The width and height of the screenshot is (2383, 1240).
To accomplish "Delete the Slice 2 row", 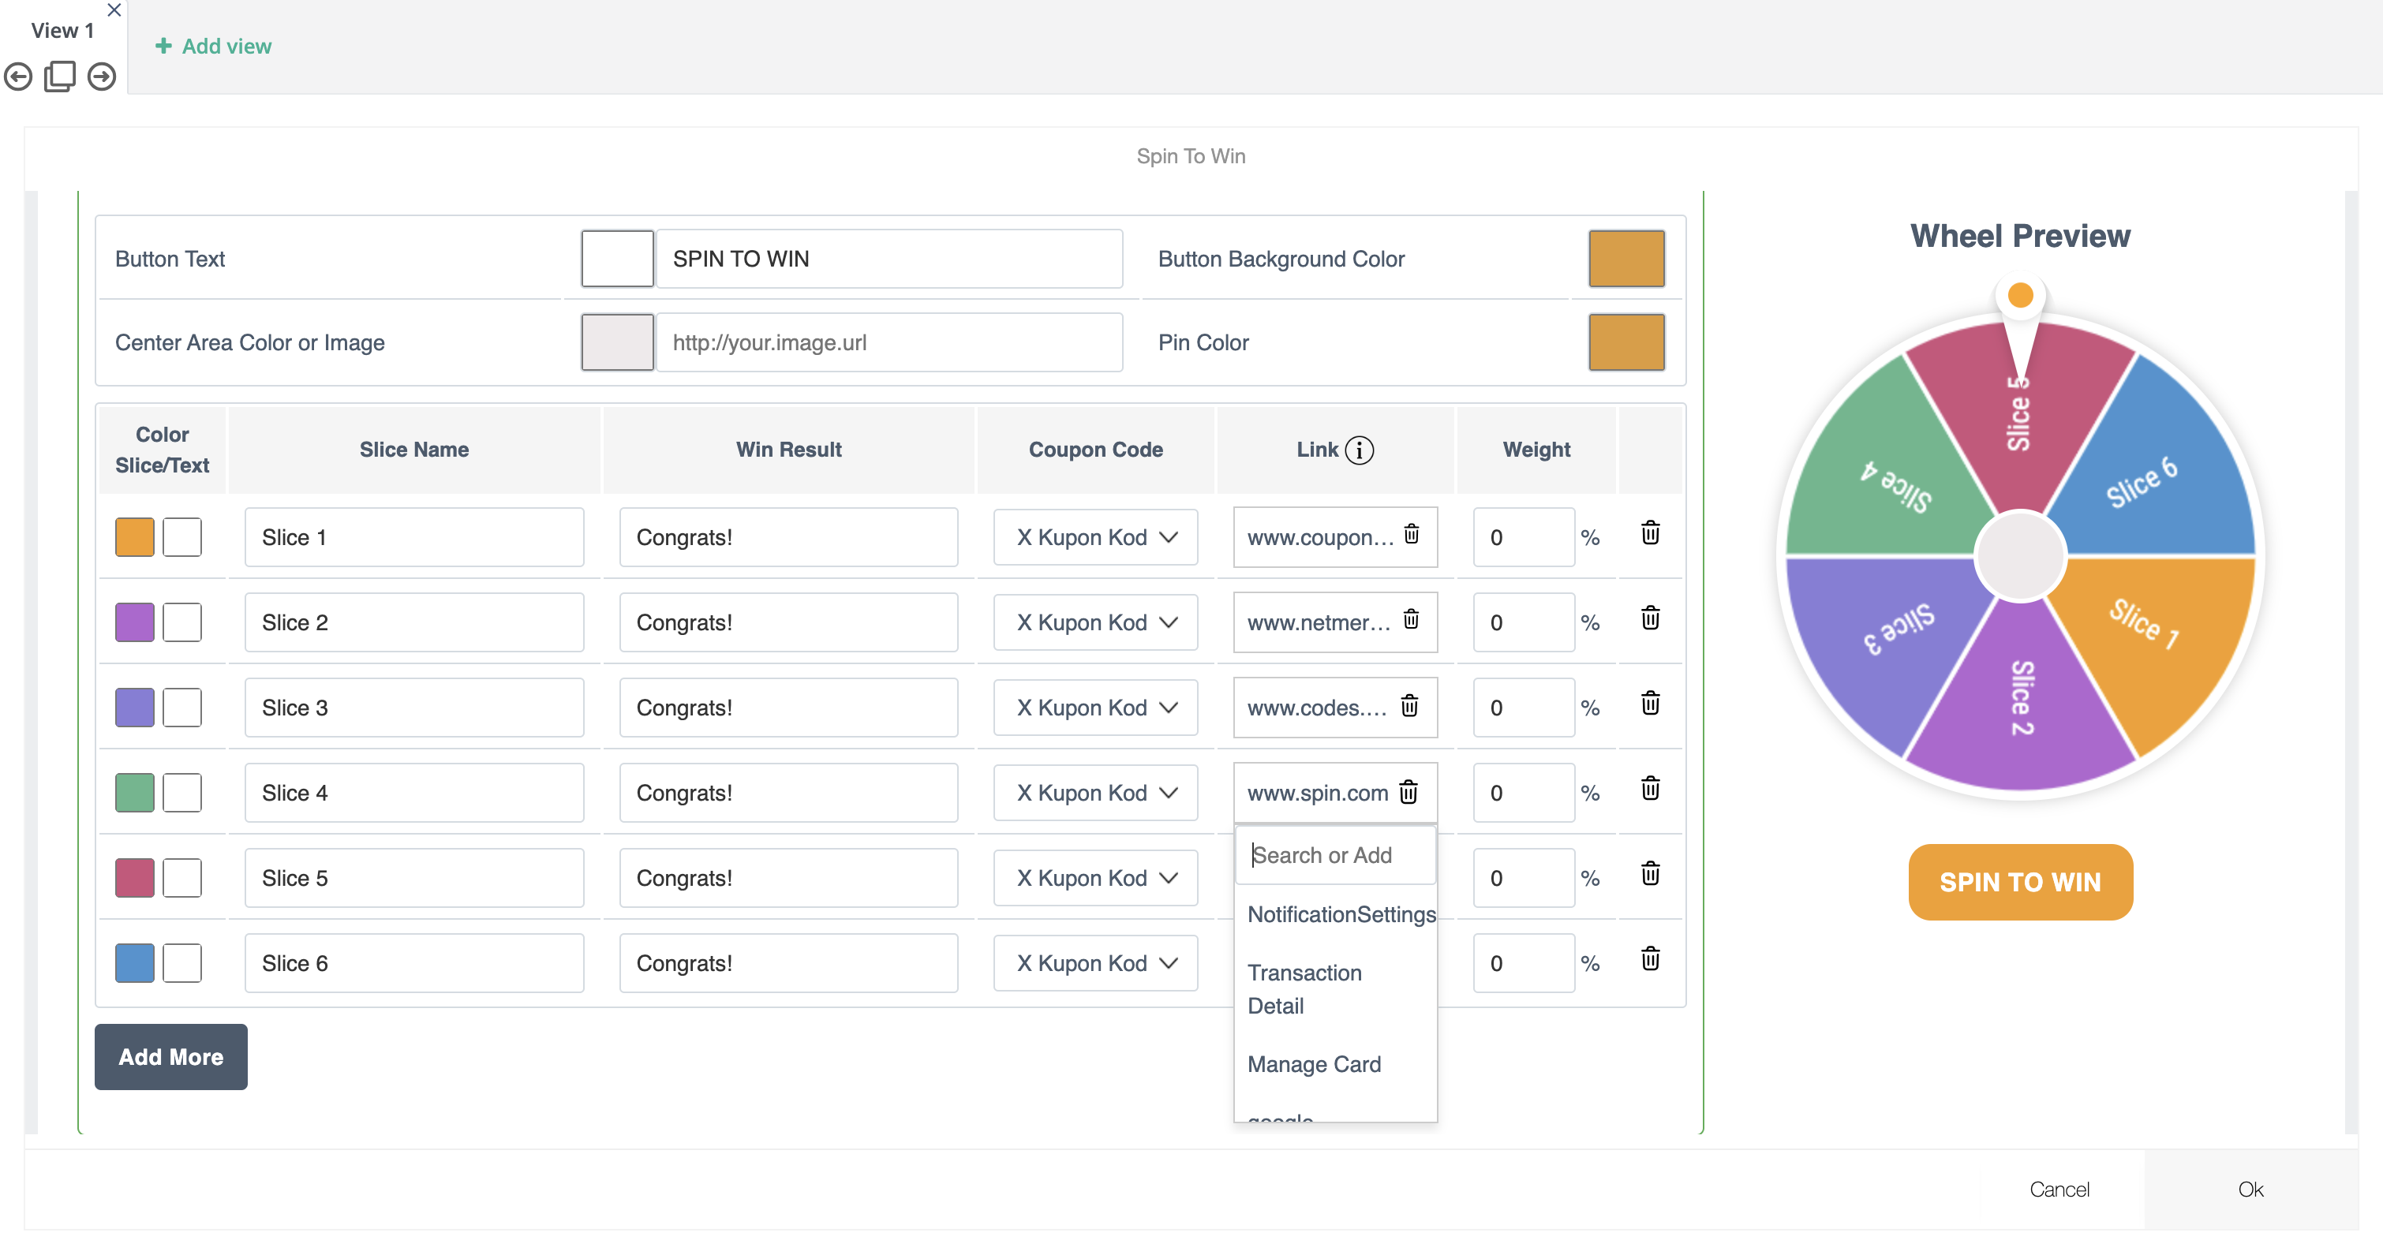I will click(x=1650, y=618).
